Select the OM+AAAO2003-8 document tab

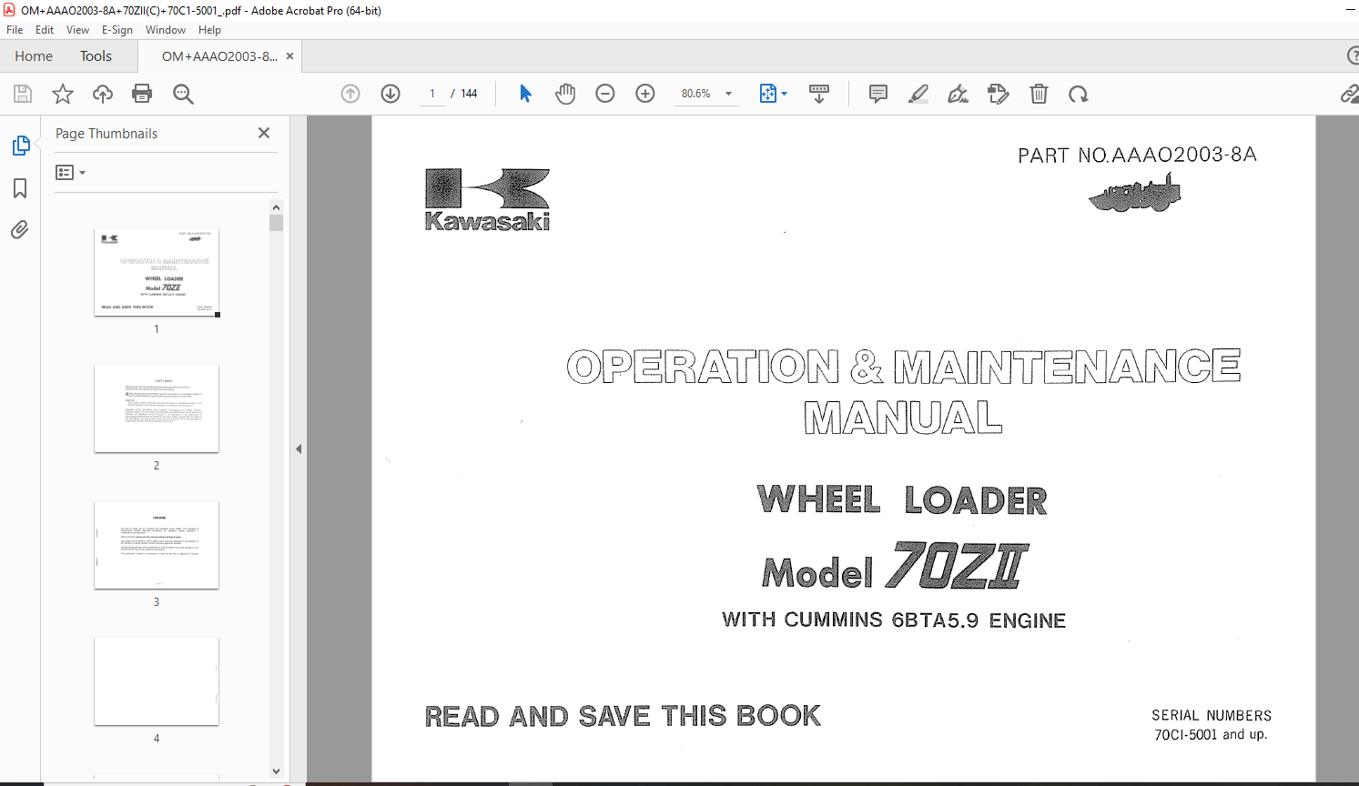point(219,56)
